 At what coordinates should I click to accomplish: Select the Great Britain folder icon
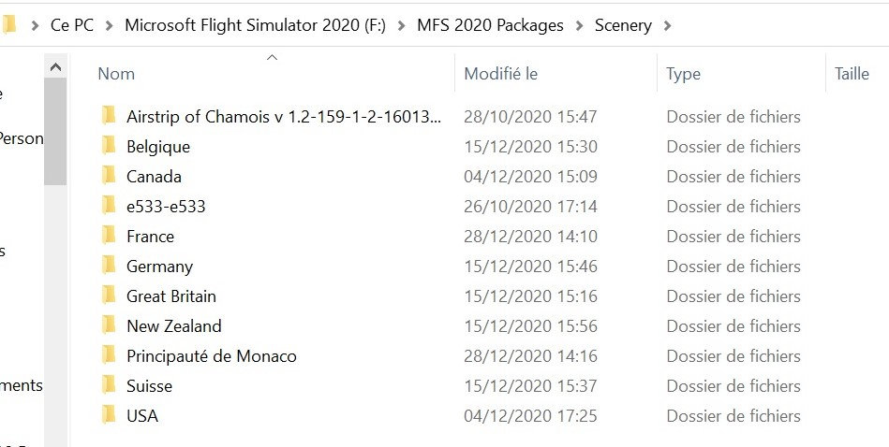pyautogui.click(x=109, y=296)
